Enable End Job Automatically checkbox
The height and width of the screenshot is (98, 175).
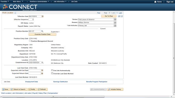pyautogui.click(x=52, y=70)
